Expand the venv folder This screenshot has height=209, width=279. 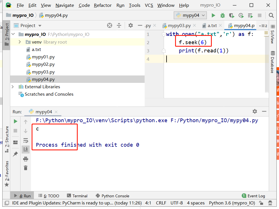point(20,42)
